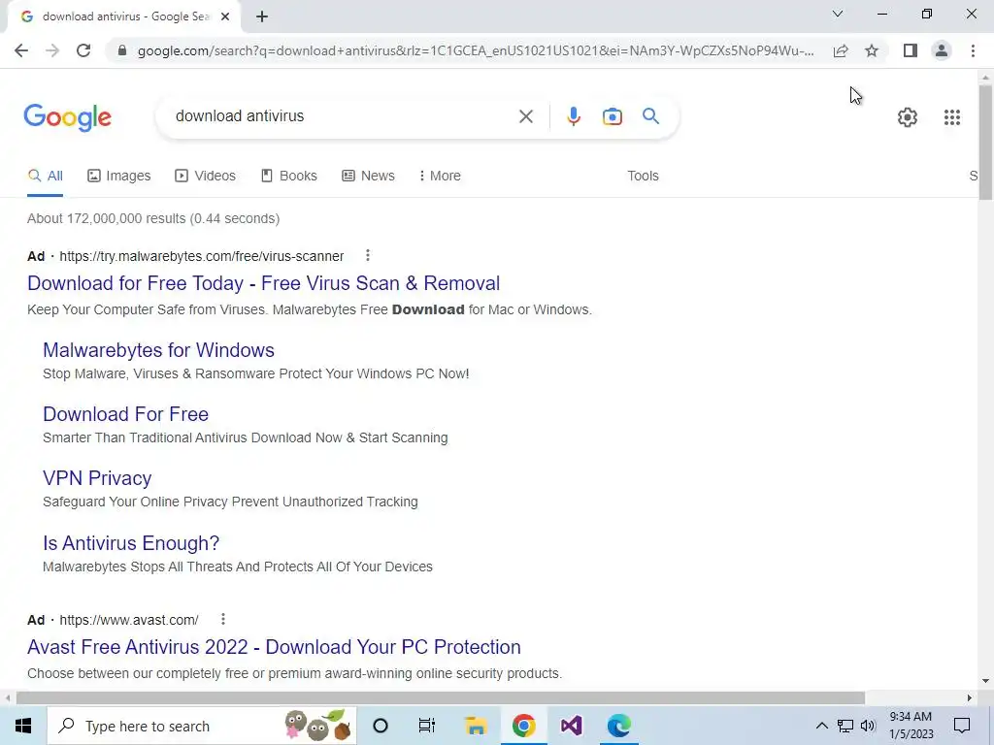This screenshot has width=994, height=745.
Task: Open Task View on taskbar
Action: [x=427, y=726]
